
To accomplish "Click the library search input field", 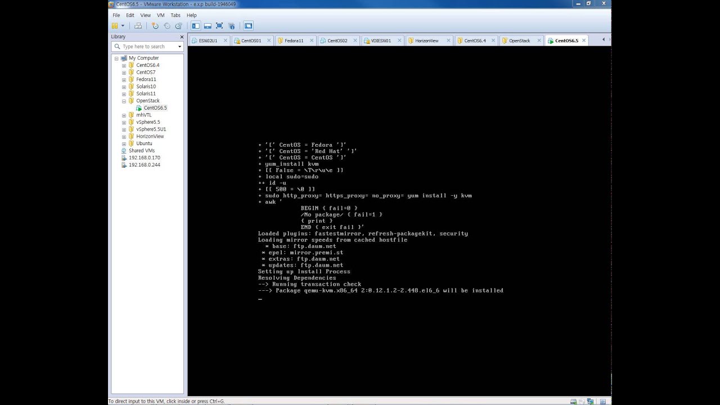I will pos(146,47).
